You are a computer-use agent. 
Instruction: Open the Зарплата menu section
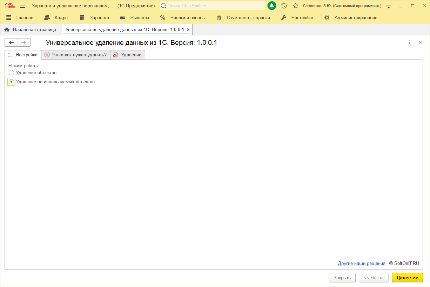tap(94, 17)
